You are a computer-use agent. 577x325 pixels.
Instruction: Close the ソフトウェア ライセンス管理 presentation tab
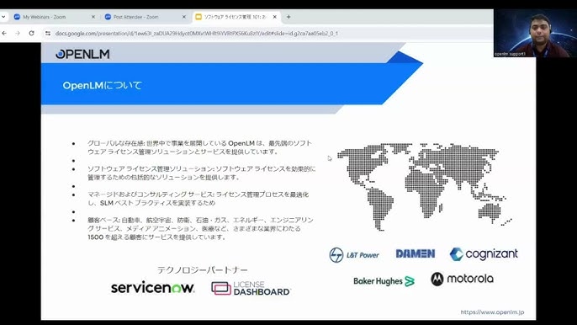[274, 17]
